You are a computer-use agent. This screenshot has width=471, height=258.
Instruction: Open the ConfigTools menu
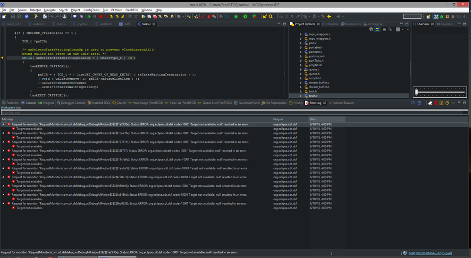91,10
